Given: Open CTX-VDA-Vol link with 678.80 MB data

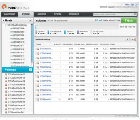Looking at the screenshot, I should point(46,58).
